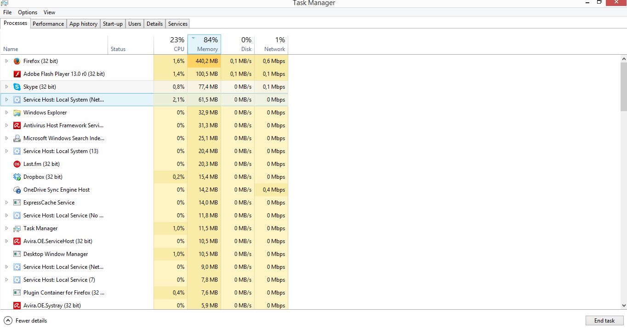Click the Fewer details link
Screen dimensions: 627x329
tap(31, 321)
